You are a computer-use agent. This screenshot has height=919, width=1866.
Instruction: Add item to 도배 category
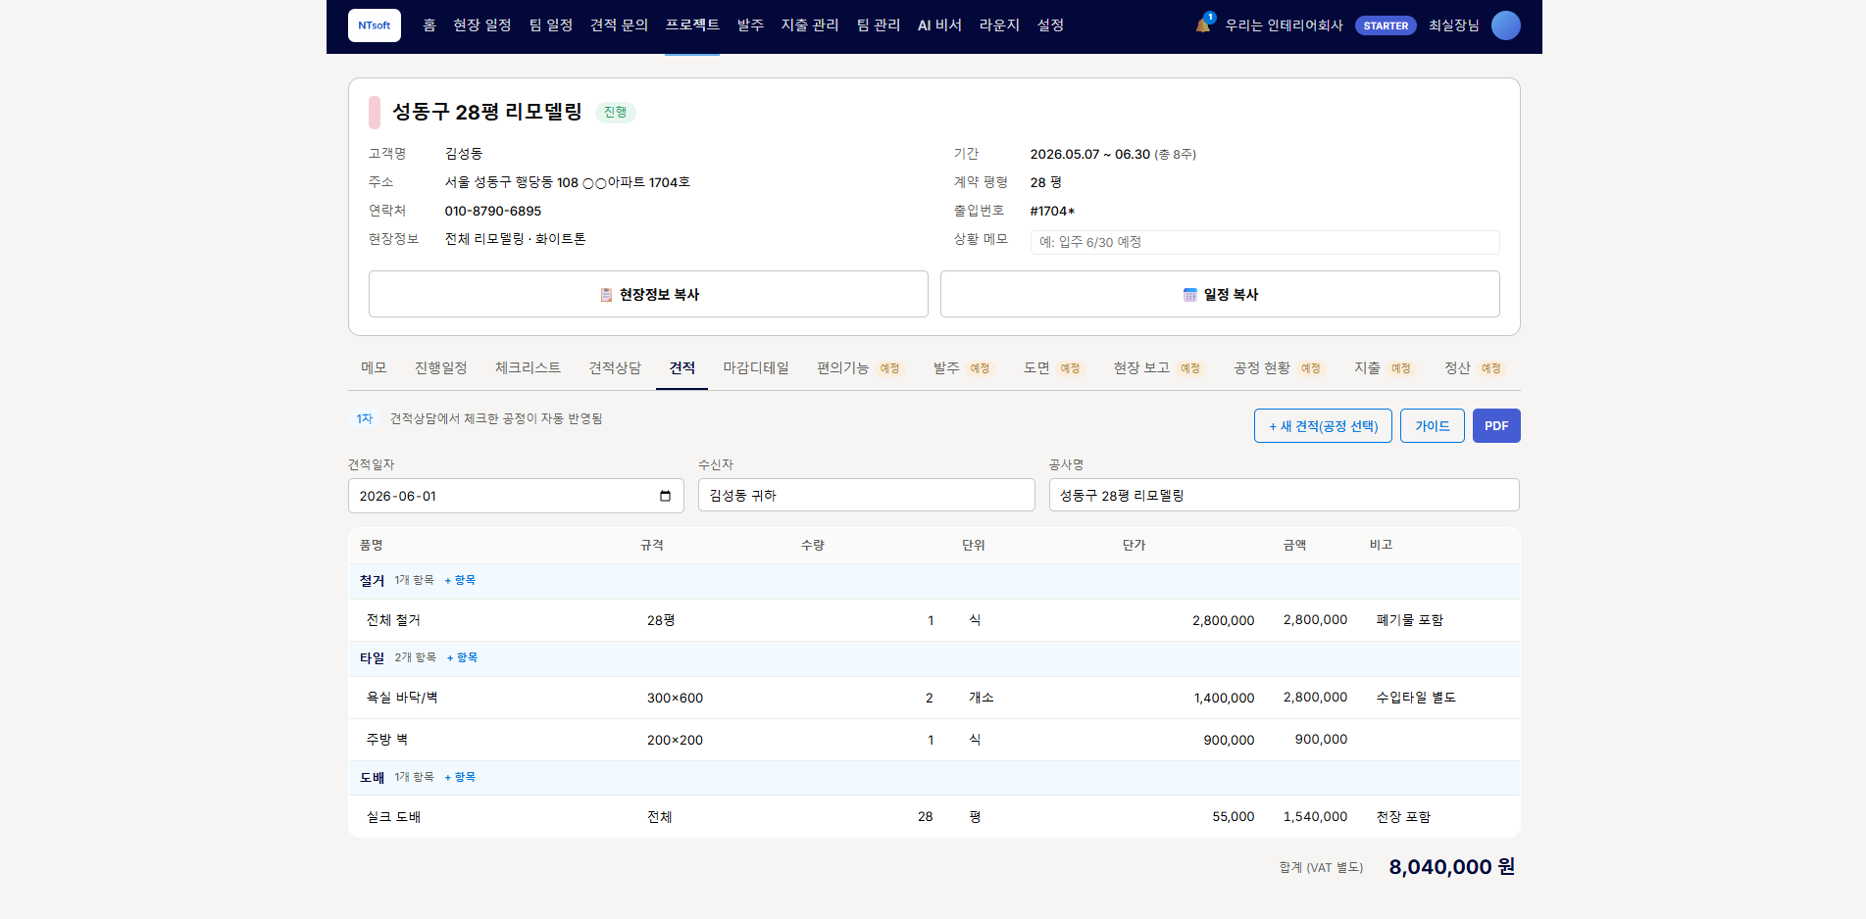(x=460, y=778)
